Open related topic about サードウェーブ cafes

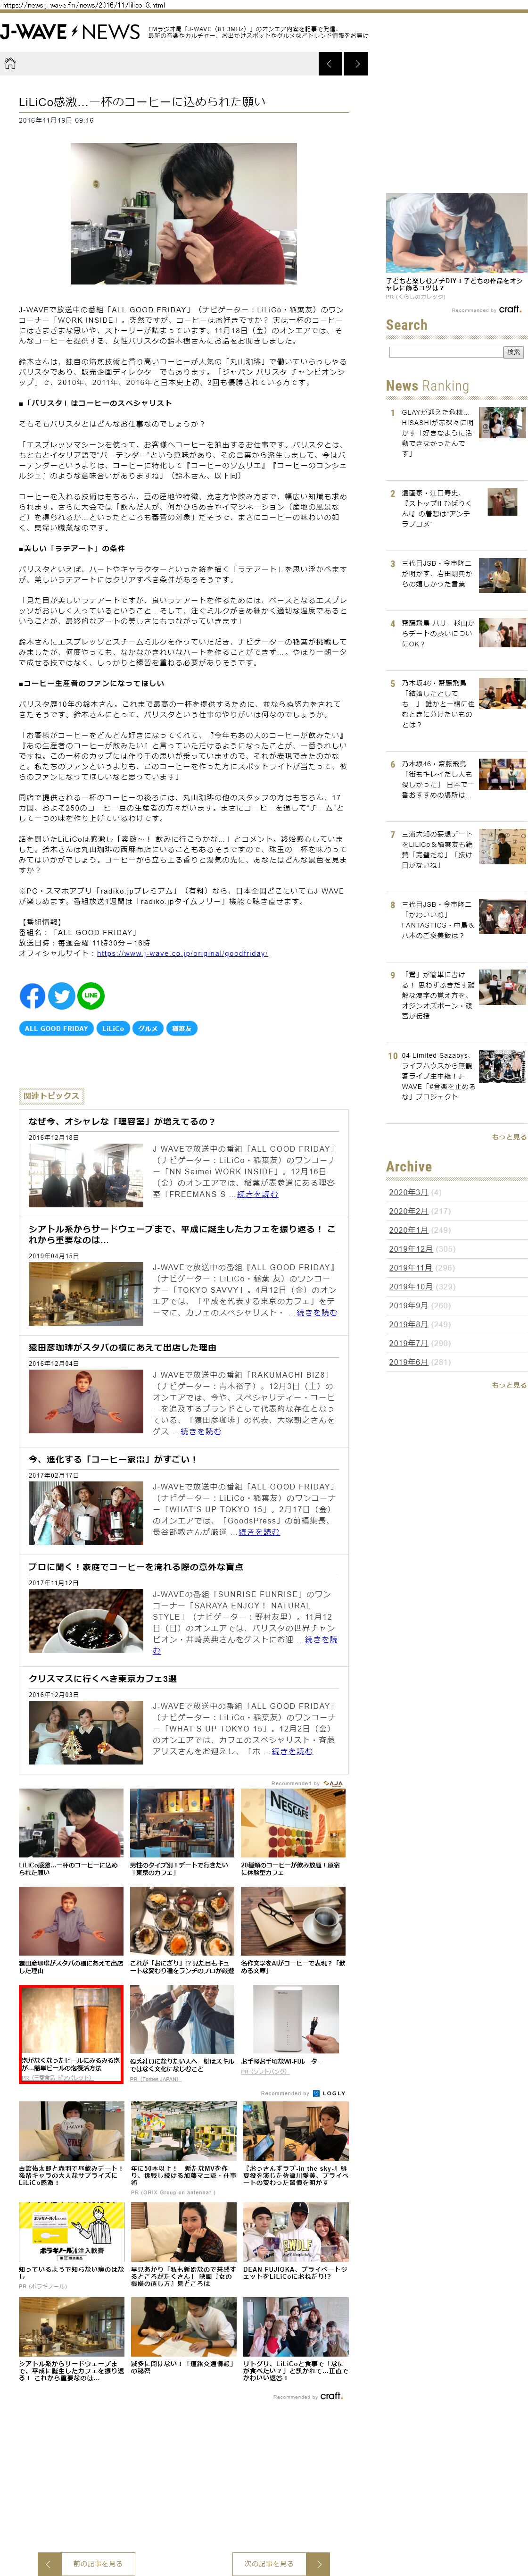pyautogui.click(x=182, y=1234)
